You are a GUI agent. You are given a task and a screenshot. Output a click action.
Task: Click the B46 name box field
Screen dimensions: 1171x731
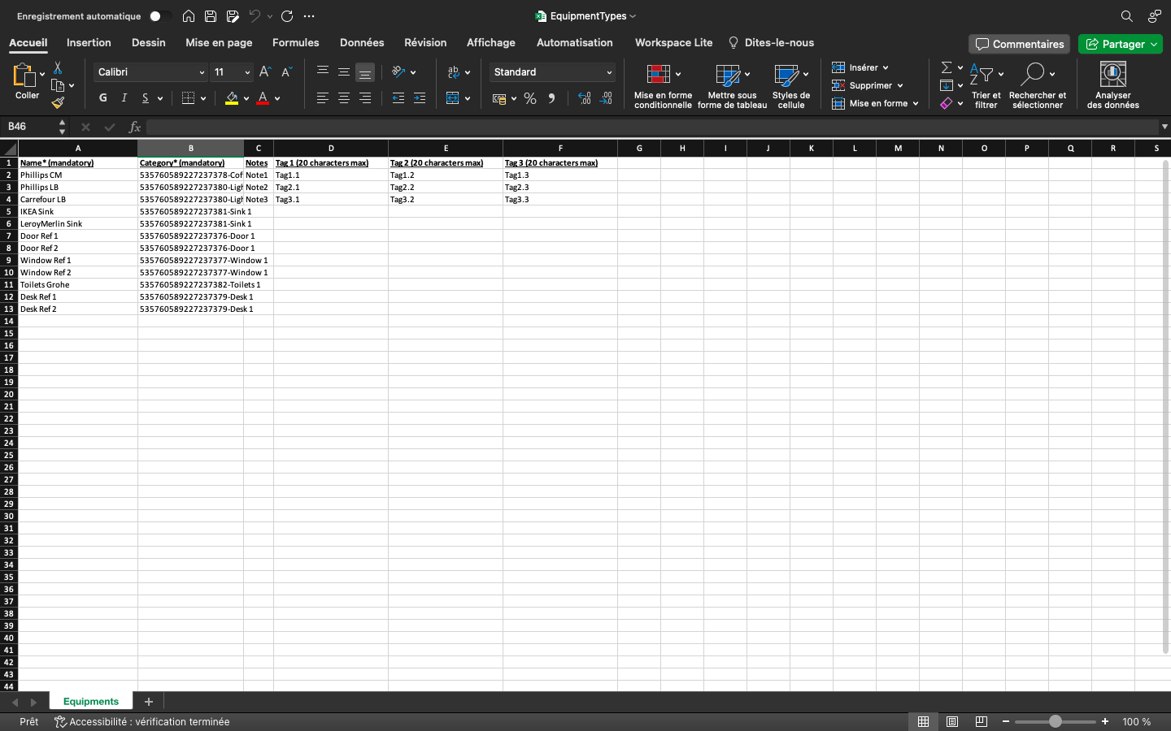point(29,127)
